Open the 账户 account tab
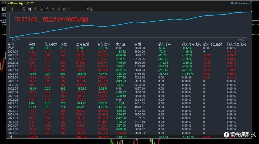The image size is (259, 144). tap(66, 9)
